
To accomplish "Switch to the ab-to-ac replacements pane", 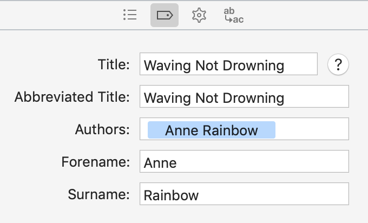I will point(234,16).
